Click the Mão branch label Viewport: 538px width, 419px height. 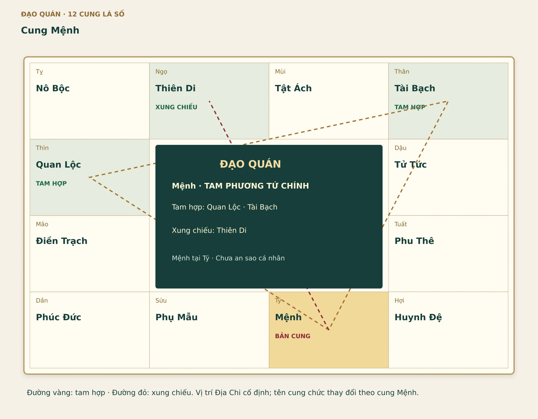(x=42, y=224)
